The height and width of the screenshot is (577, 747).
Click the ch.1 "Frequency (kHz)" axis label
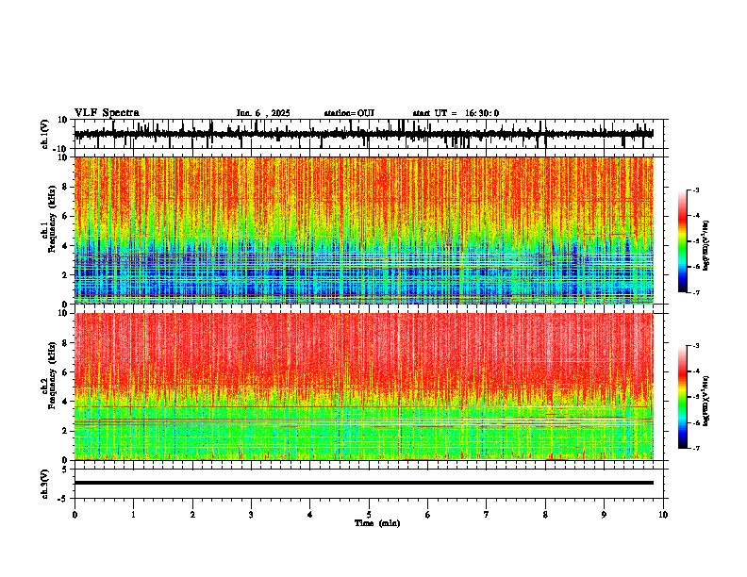click(x=52, y=220)
